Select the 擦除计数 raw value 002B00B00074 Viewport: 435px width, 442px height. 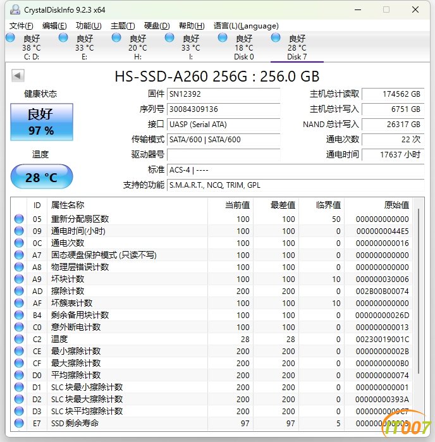pyautogui.click(x=382, y=292)
